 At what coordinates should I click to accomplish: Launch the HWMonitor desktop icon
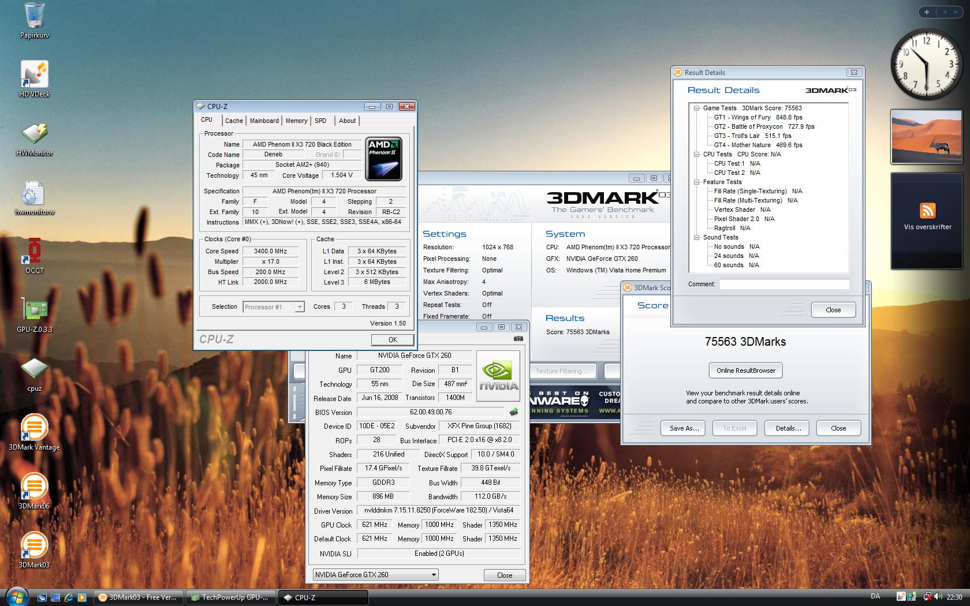tap(34, 139)
